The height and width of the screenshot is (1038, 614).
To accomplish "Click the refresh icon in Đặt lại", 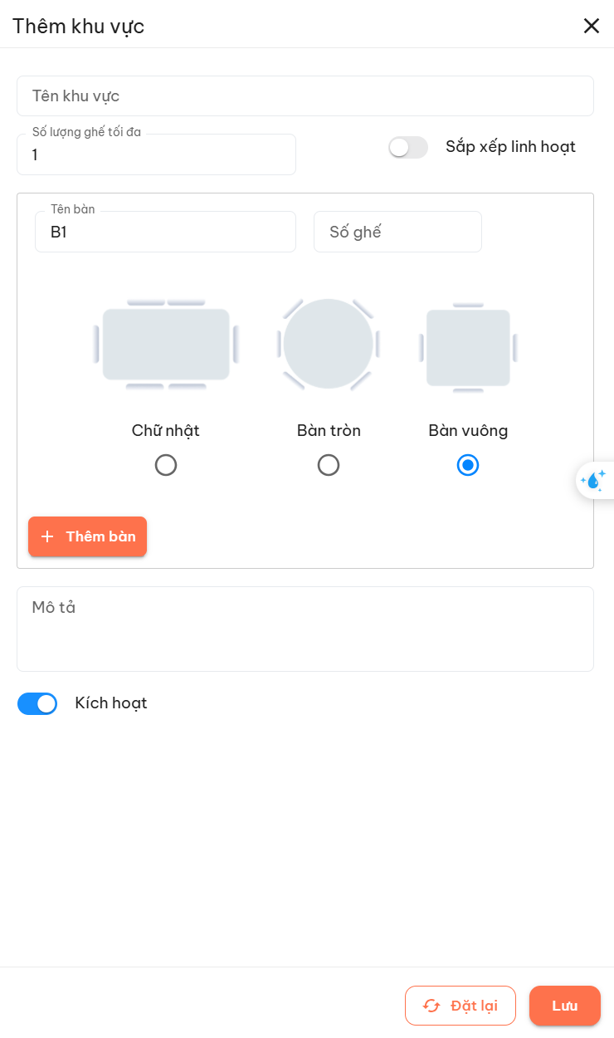I will click(x=431, y=1006).
